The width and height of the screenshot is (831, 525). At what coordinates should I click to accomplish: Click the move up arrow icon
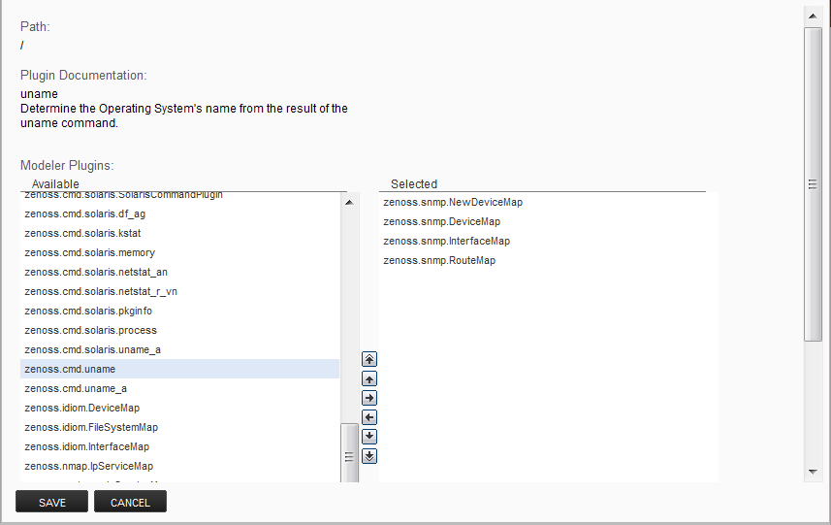368,378
